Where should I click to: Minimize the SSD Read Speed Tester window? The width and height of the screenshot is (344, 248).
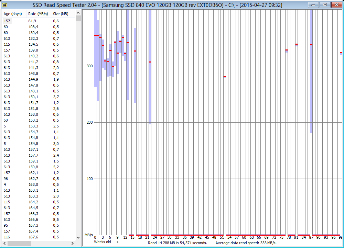[x=313, y=4]
